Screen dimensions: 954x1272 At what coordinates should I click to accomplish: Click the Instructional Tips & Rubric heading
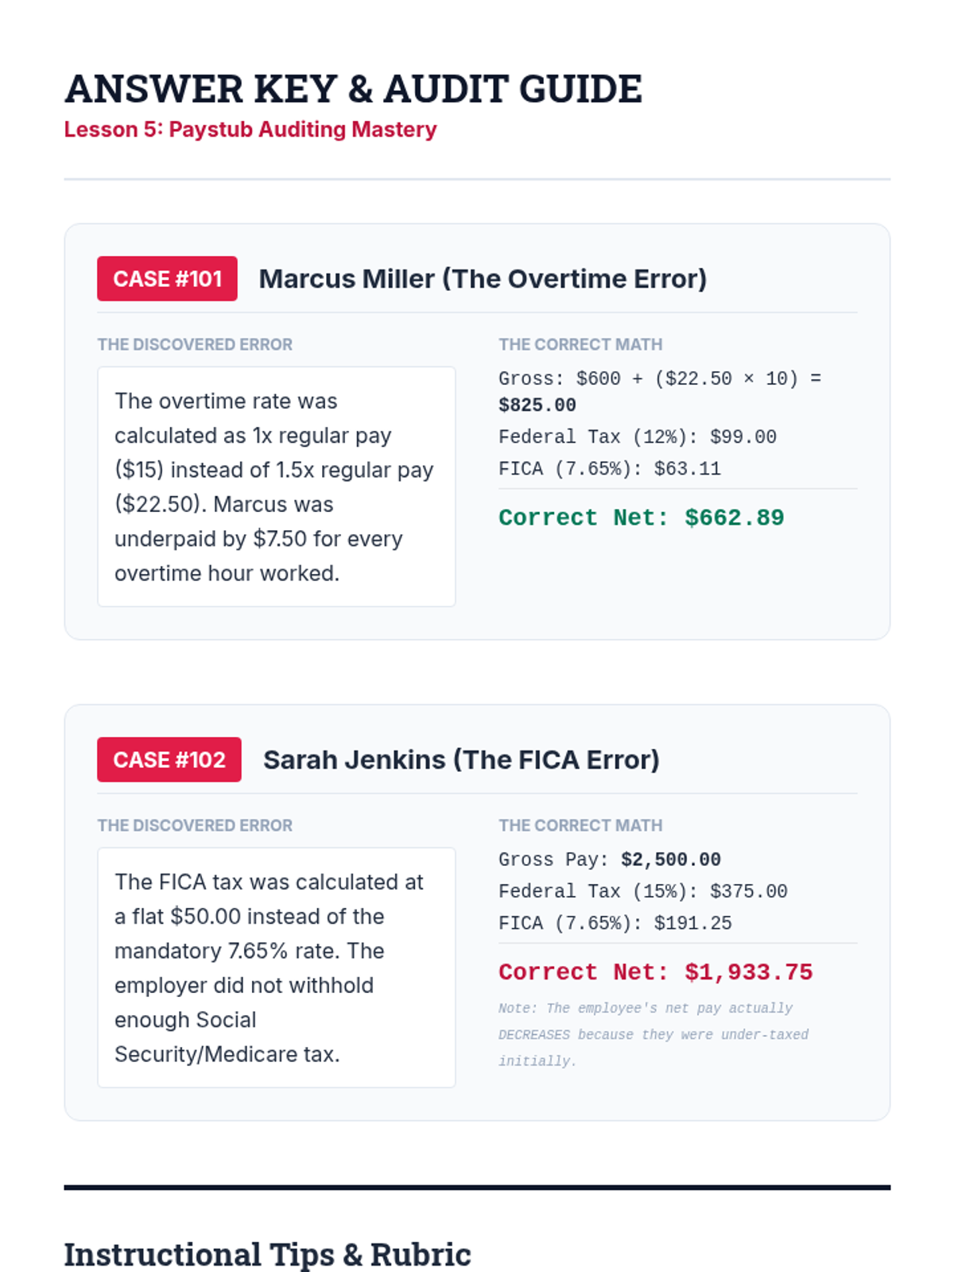pos(267,1255)
